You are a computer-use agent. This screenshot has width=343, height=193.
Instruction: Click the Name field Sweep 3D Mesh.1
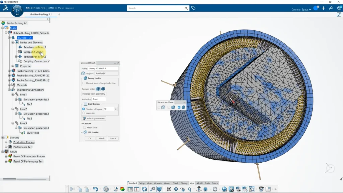(x=103, y=68)
